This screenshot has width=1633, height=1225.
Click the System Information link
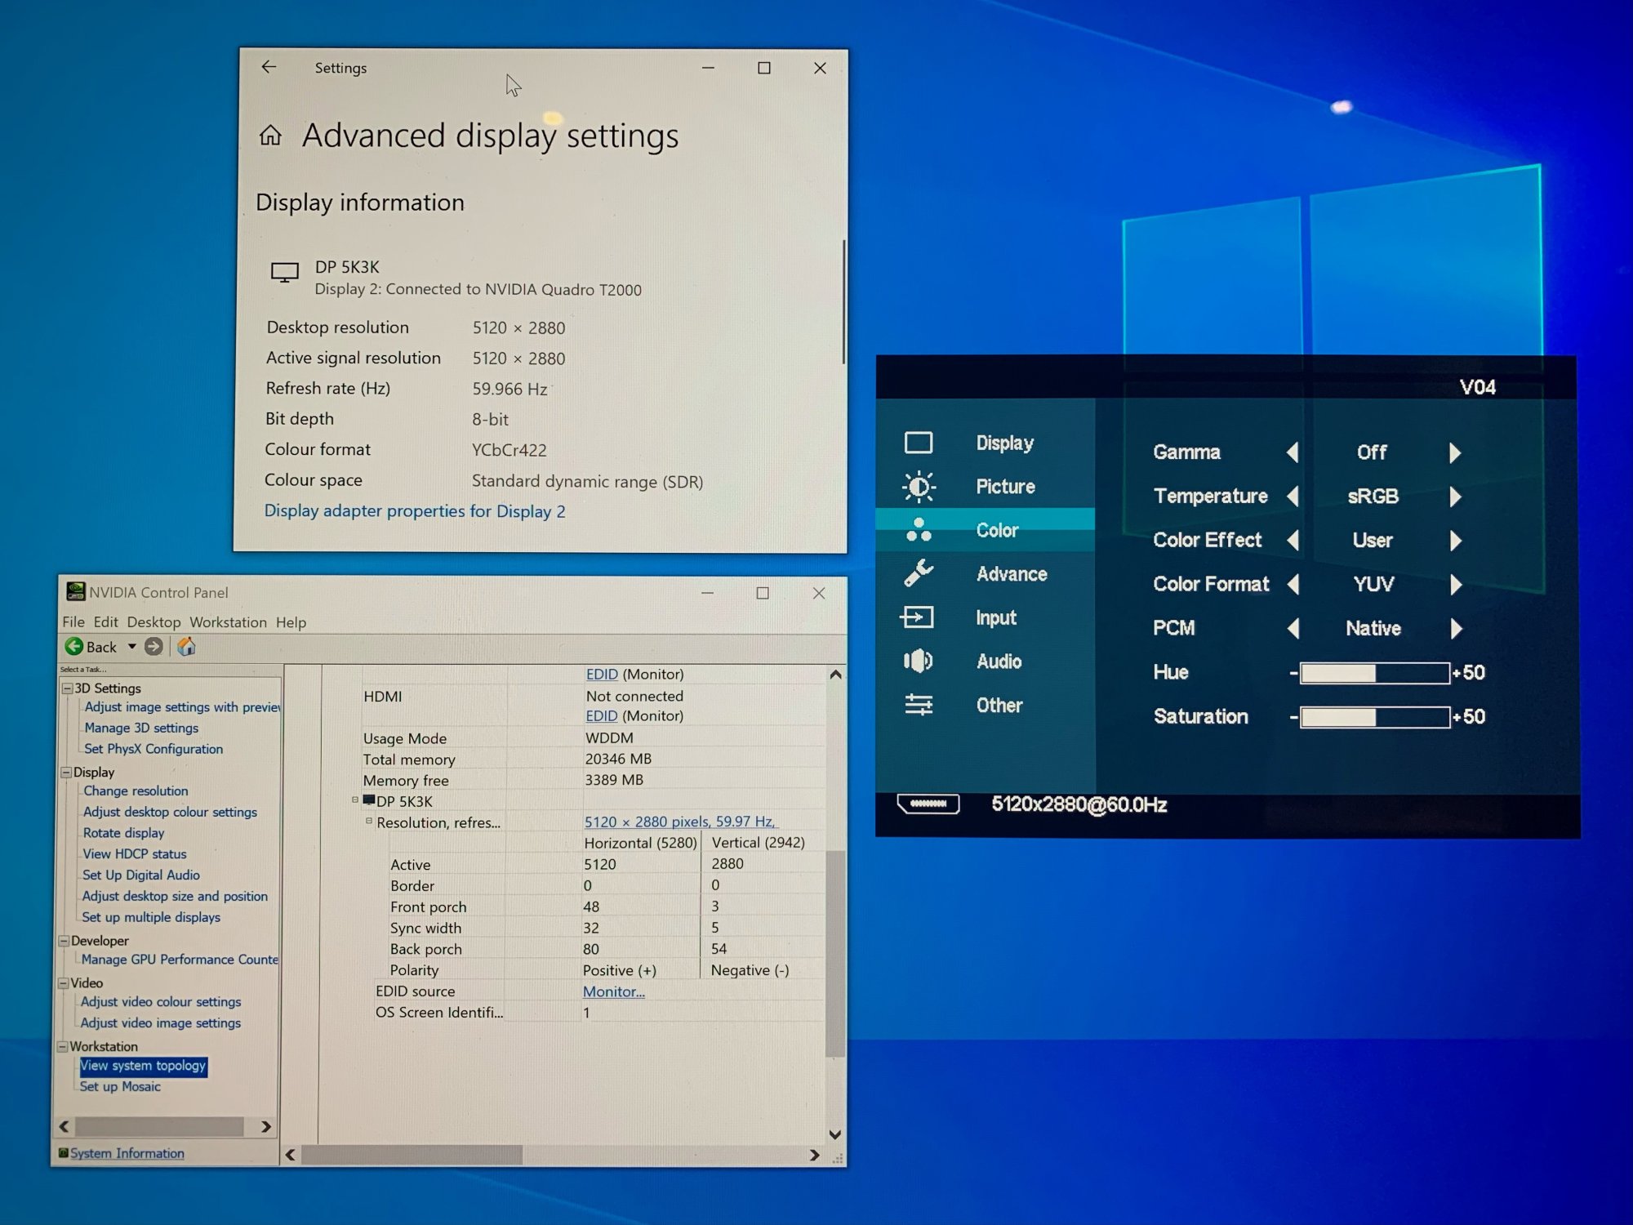pyautogui.click(x=127, y=1153)
